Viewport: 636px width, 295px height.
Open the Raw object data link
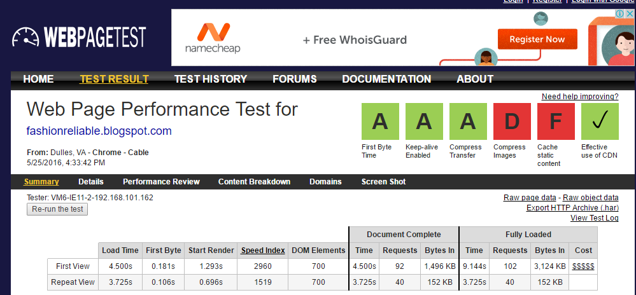tap(591, 198)
